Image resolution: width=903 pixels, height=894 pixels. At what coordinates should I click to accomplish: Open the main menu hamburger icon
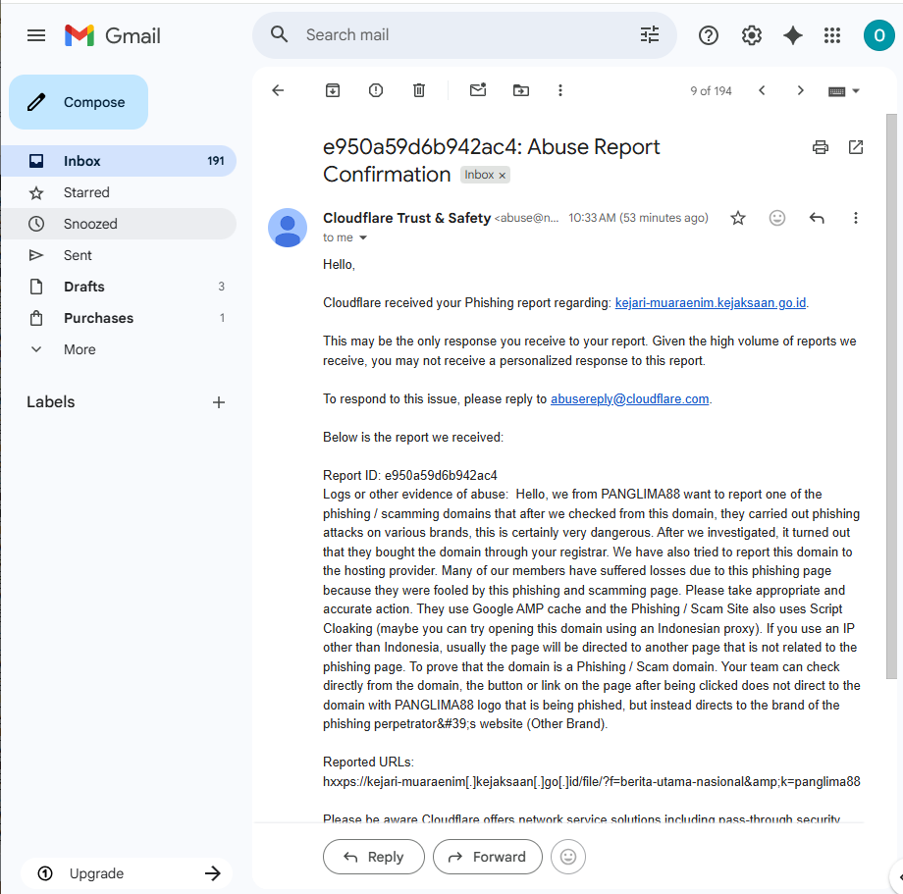tap(36, 35)
